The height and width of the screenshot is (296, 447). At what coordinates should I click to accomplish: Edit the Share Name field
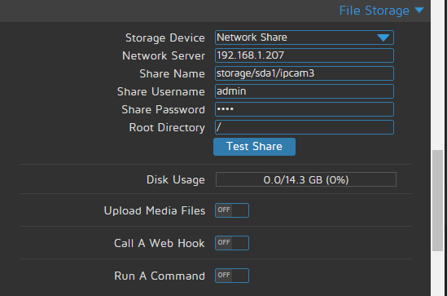click(305, 73)
